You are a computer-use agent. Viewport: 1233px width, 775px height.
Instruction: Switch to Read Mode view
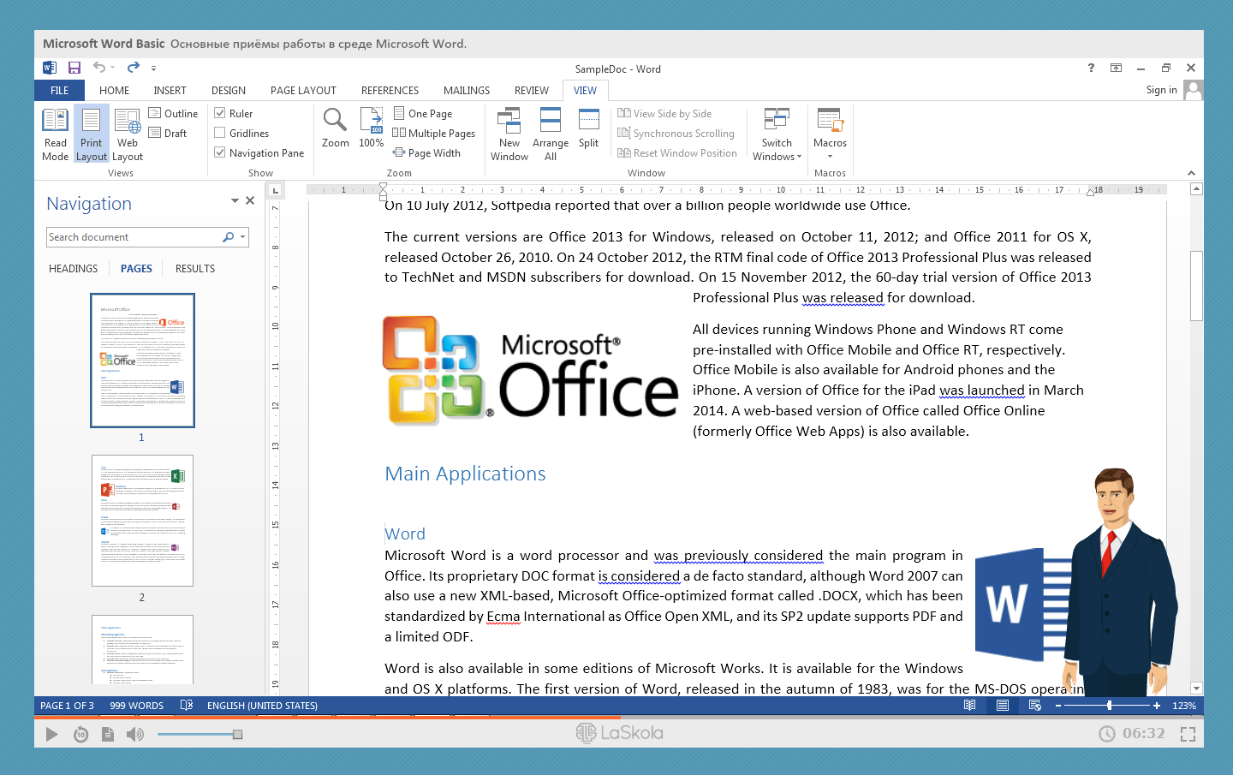click(55, 134)
